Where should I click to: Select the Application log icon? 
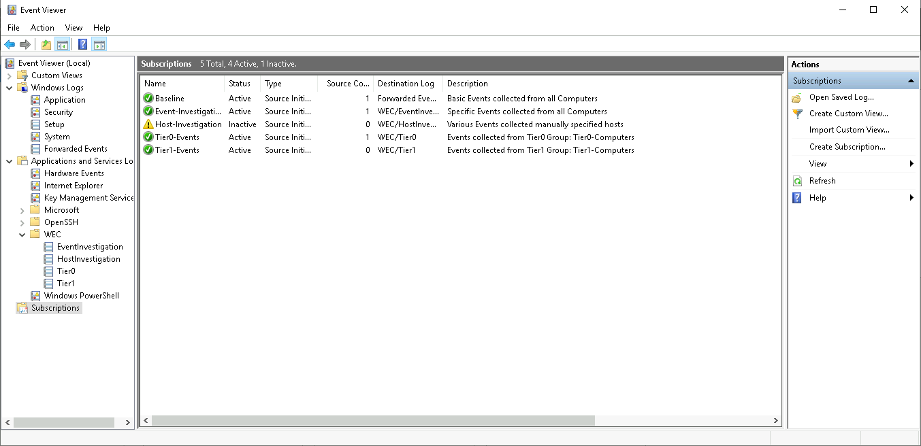pos(36,100)
